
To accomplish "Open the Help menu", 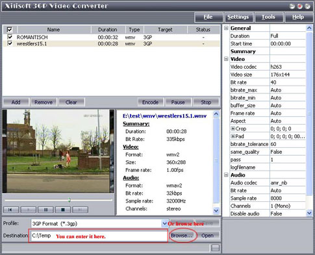I will (298, 17).
